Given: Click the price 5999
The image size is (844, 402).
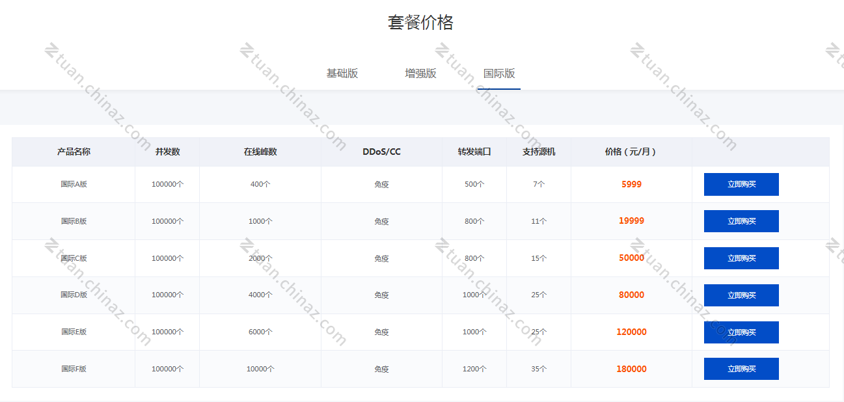Looking at the screenshot, I should [631, 184].
